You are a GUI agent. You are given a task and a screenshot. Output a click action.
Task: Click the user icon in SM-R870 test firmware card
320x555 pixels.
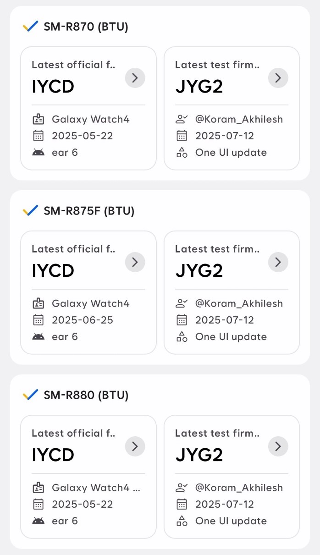182,120
